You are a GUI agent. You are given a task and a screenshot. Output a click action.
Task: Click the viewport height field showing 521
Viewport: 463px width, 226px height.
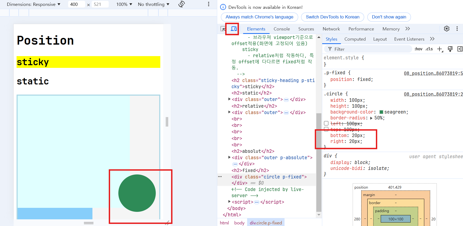(100, 4)
